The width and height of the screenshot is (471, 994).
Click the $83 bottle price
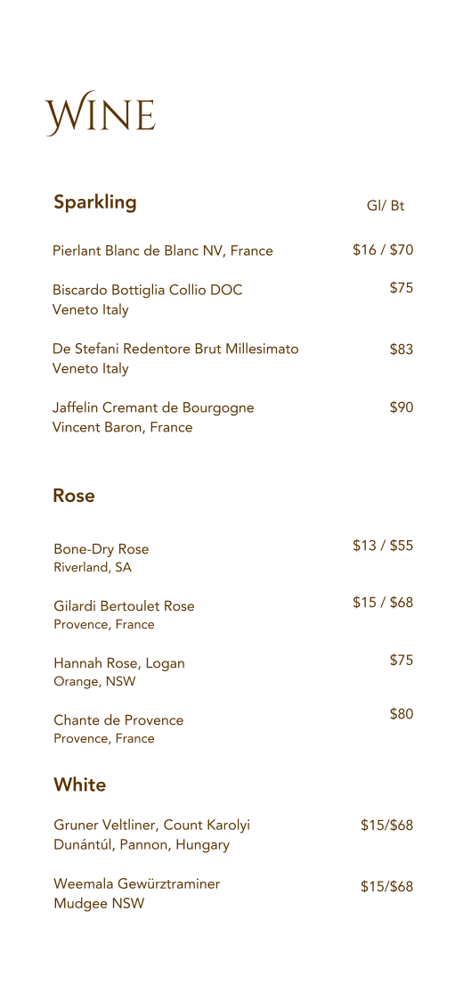(x=402, y=348)
